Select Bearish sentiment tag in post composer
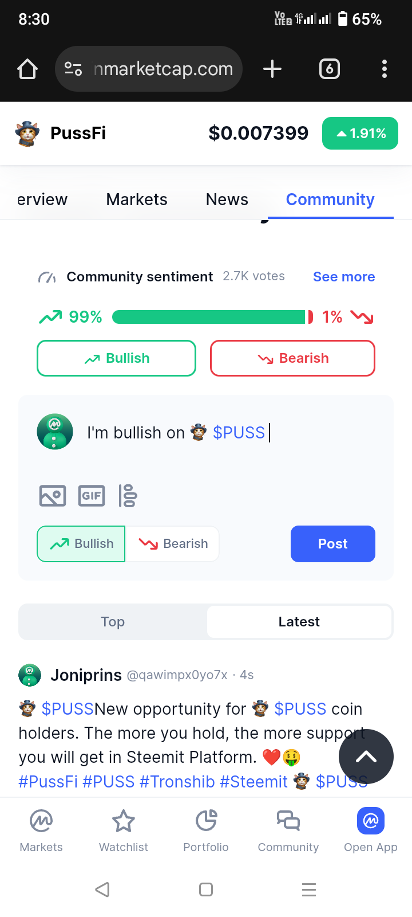The image size is (412, 917). click(x=173, y=544)
